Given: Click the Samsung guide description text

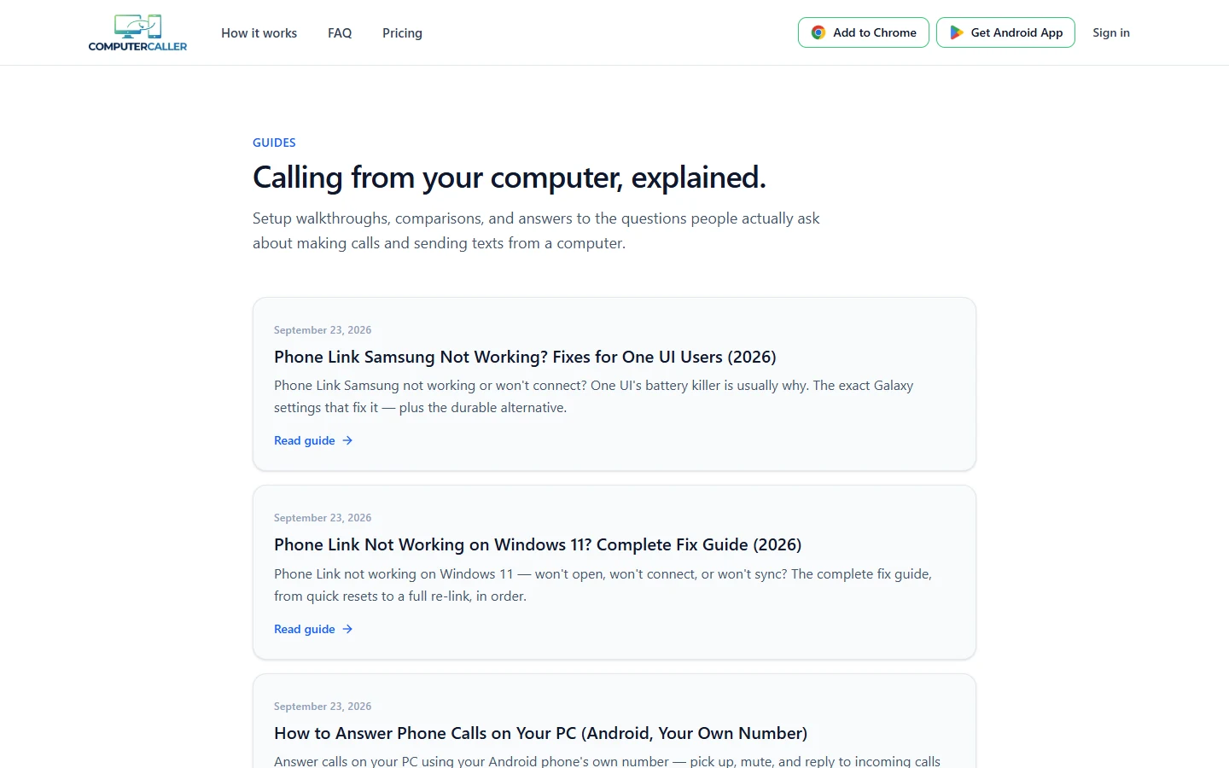Looking at the screenshot, I should coord(594,397).
